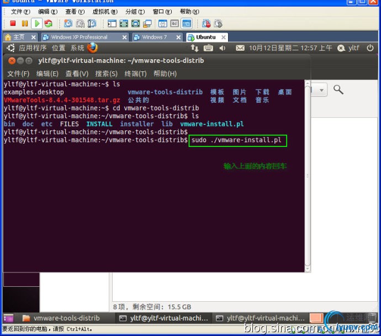Click the INSTALL file name in terminal

click(99, 124)
